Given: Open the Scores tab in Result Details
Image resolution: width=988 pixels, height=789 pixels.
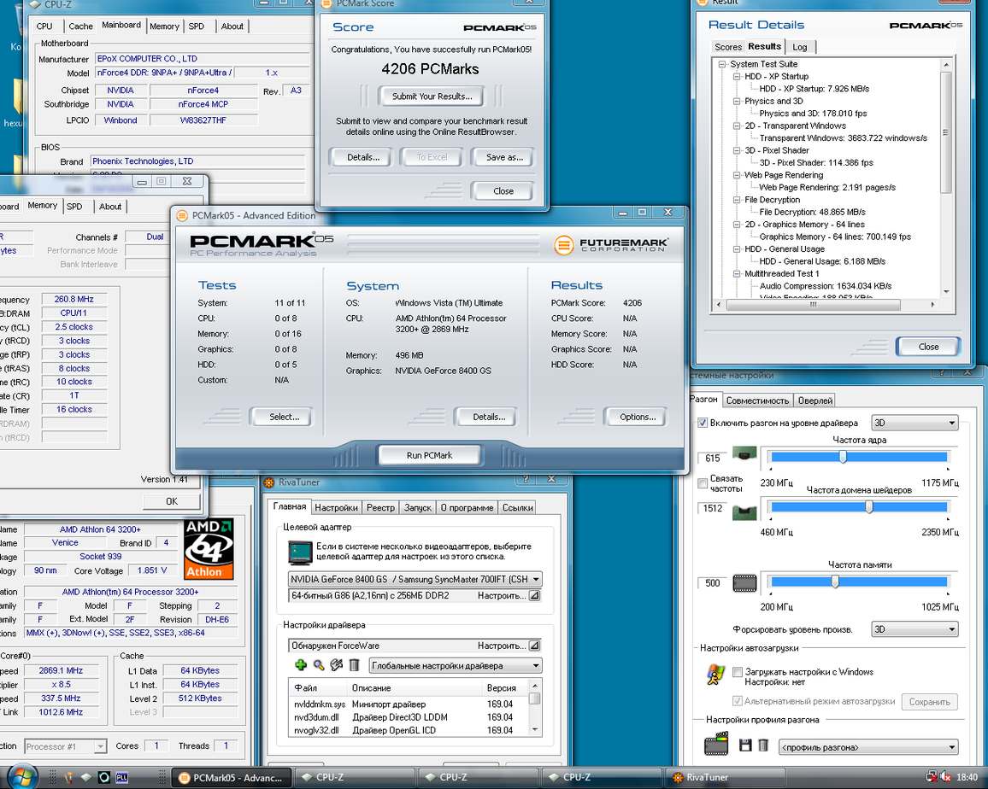Looking at the screenshot, I should [728, 47].
